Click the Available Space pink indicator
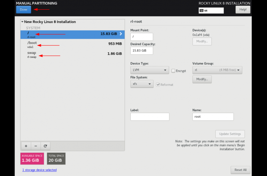 32,159
